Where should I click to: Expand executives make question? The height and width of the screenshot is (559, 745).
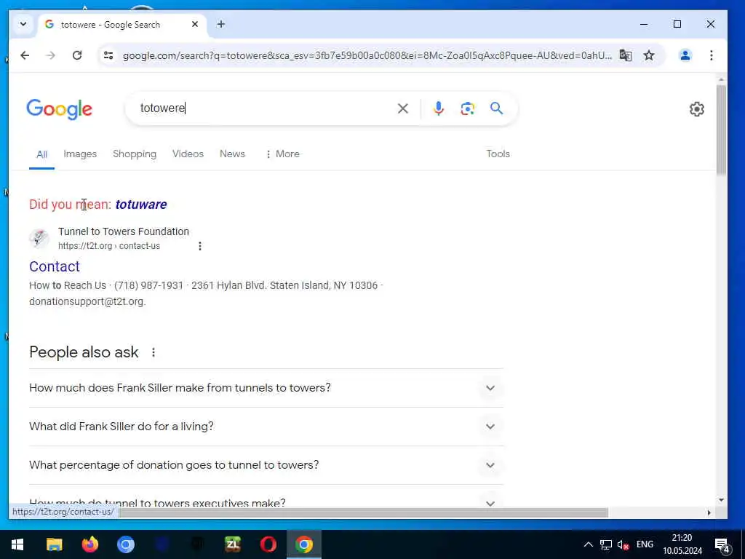(x=266, y=502)
